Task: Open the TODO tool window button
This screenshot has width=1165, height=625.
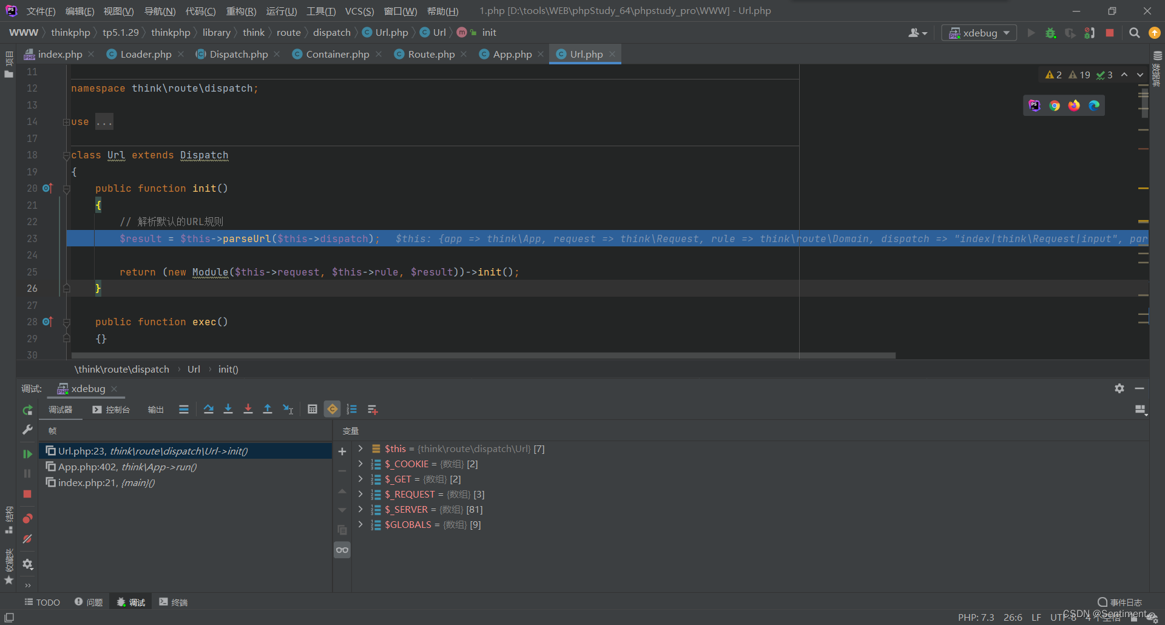Action: pyautogui.click(x=42, y=602)
